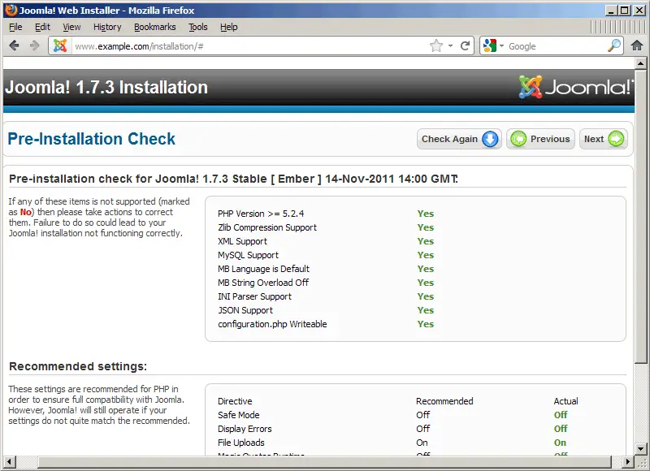Proceed with the Next button
Image resolution: width=650 pixels, height=471 pixels.
[x=604, y=139]
